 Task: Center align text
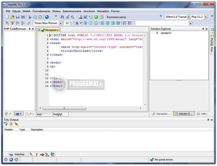(x=108, y=23)
